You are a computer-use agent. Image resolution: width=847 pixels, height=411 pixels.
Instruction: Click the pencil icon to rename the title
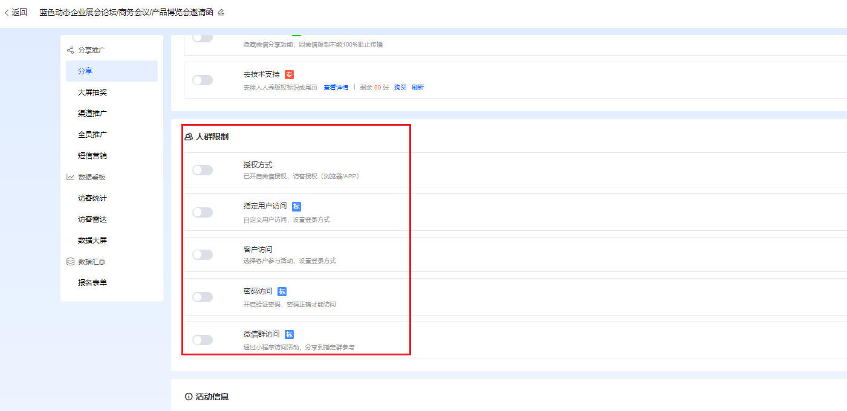(x=221, y=12)
